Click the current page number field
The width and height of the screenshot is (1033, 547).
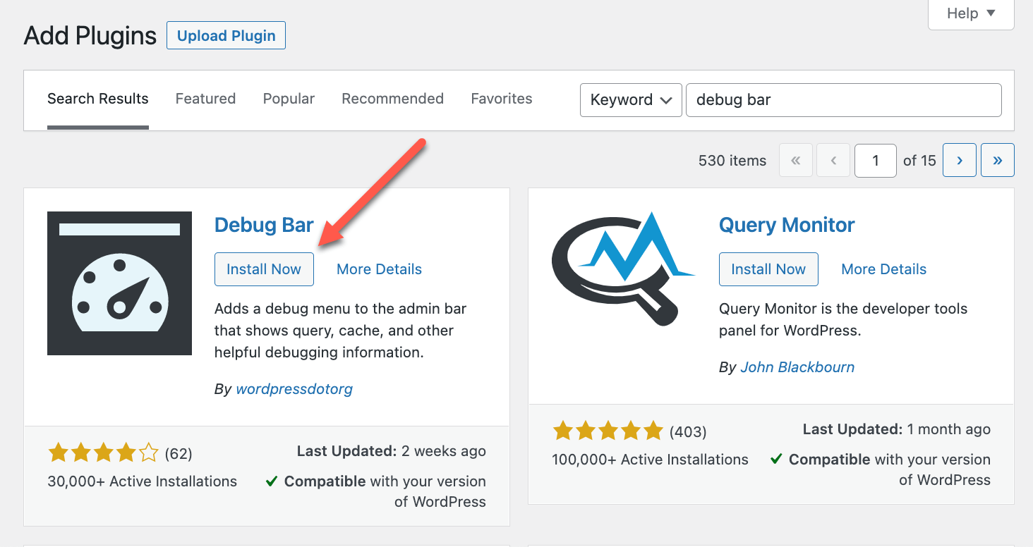coord(876,160)
